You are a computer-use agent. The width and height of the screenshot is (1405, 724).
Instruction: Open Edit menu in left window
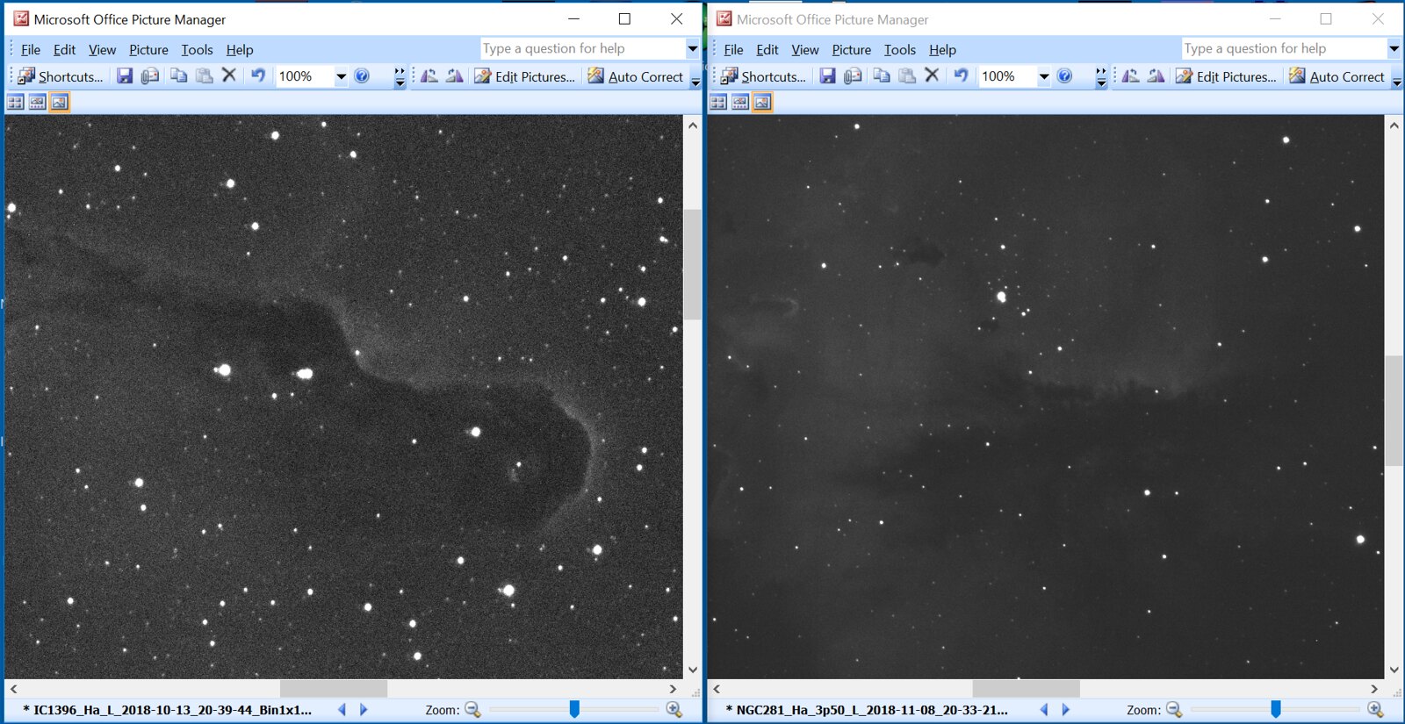pyautogui.click(x=64, y=50)
